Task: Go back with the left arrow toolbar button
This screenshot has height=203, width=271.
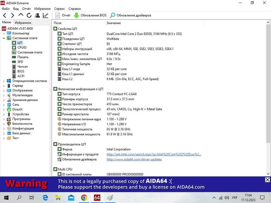Action: point(5,15)
